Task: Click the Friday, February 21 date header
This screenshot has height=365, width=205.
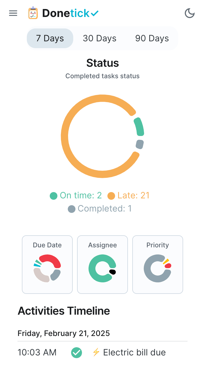Action: pos(63,333)
